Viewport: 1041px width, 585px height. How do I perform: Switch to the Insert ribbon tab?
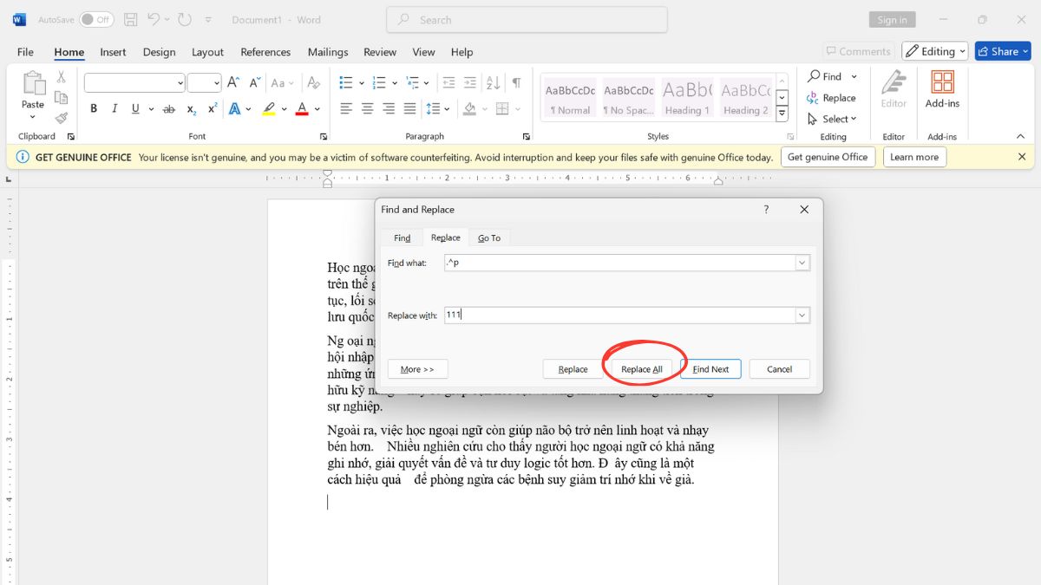113,52
